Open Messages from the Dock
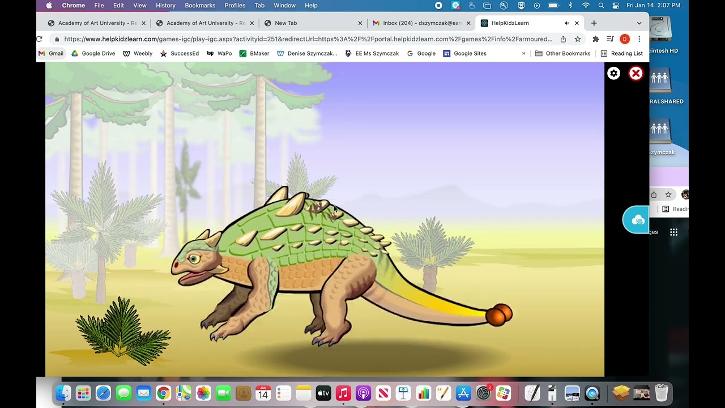 point(123,393)
